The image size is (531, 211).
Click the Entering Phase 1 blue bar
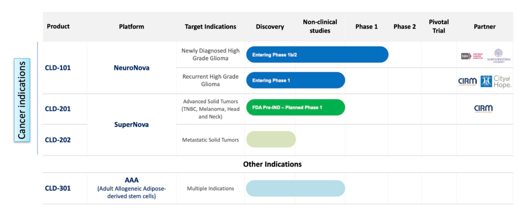click(x=295, y=80)
